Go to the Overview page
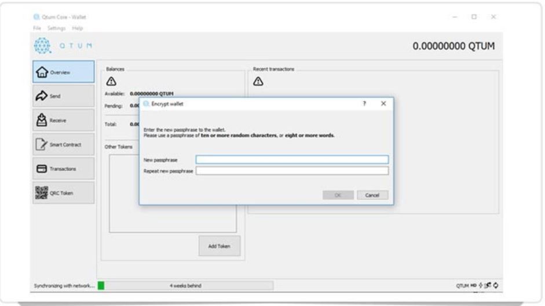Viewport: 545px width, 306px height. (64, 72)
